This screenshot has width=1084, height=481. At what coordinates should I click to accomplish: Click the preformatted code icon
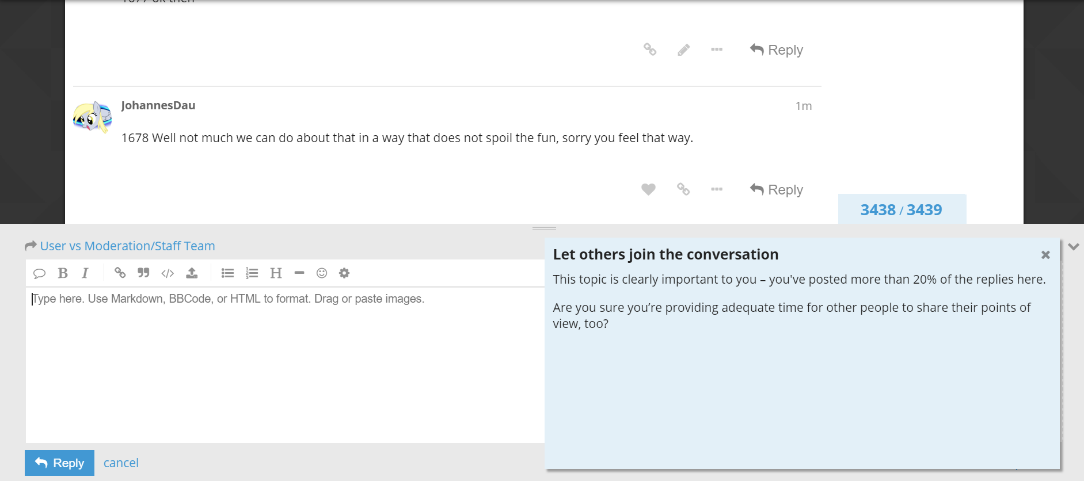coord(168,273)
